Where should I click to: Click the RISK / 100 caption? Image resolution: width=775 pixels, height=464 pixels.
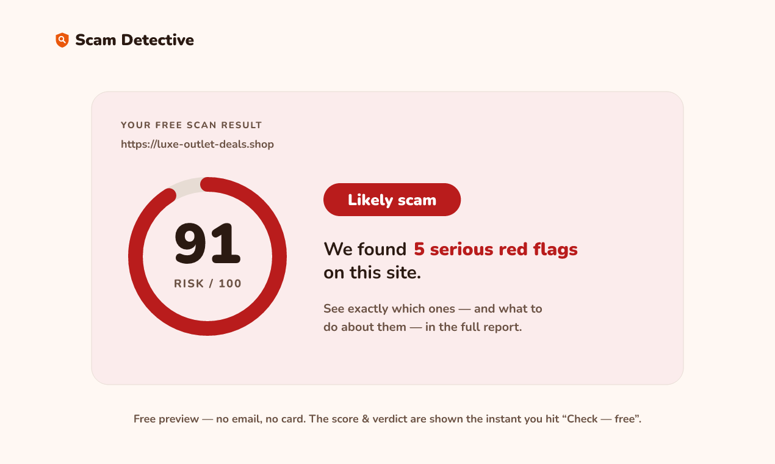pos(207,284)
